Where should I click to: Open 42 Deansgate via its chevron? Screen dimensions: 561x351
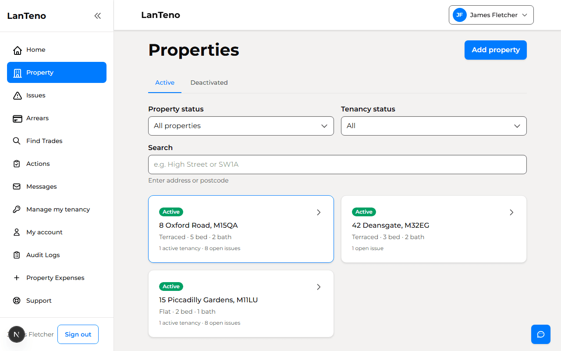click(511, 212)
